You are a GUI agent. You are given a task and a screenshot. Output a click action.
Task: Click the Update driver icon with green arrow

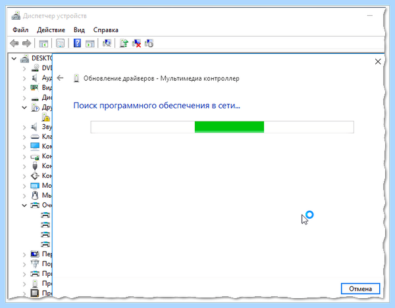coord(124,43)
